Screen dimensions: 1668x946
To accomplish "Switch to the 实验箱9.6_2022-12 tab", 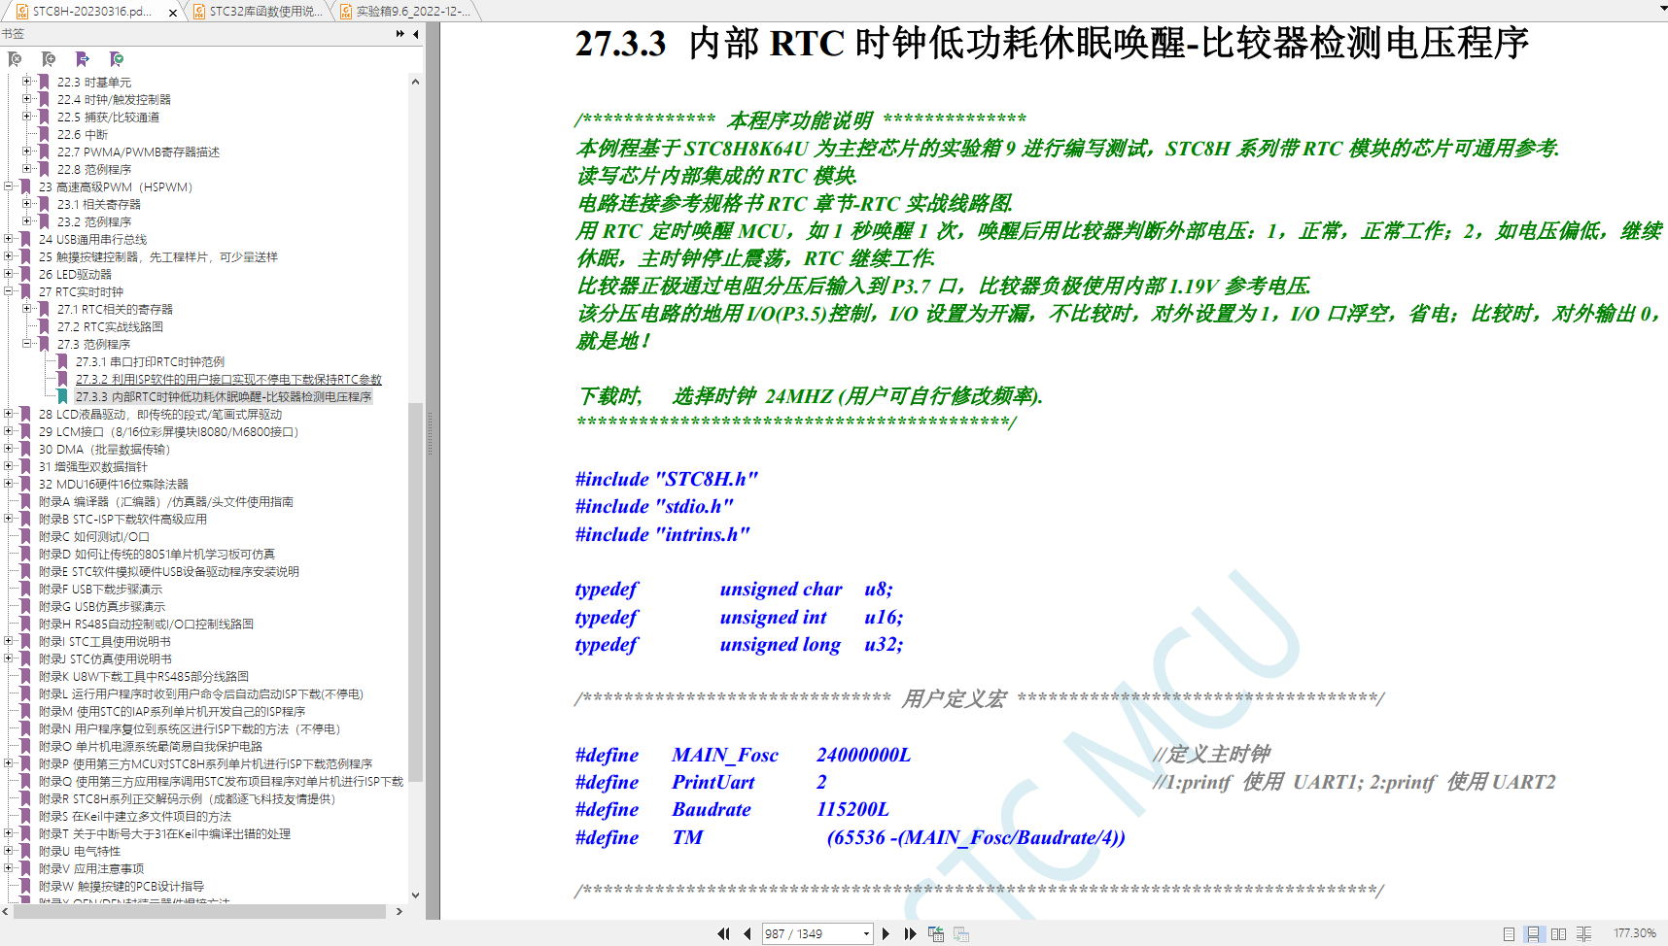I will coord(405,12).
